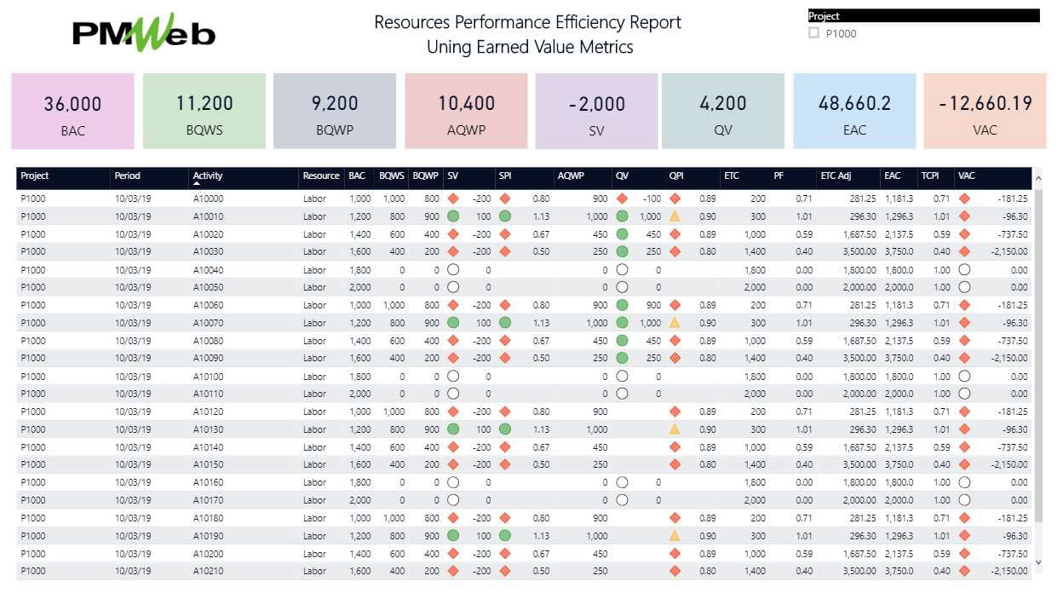Viewport: 1063px width, 593px height.
Task: Click the table scrollbar down arrow
Action: (1037, 562)
